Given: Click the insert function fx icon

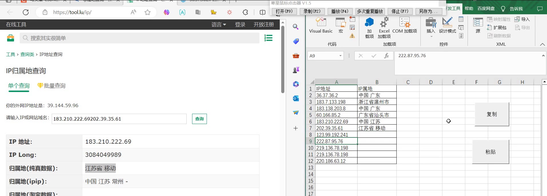Looking at the screenshot, I should point(386,56).
